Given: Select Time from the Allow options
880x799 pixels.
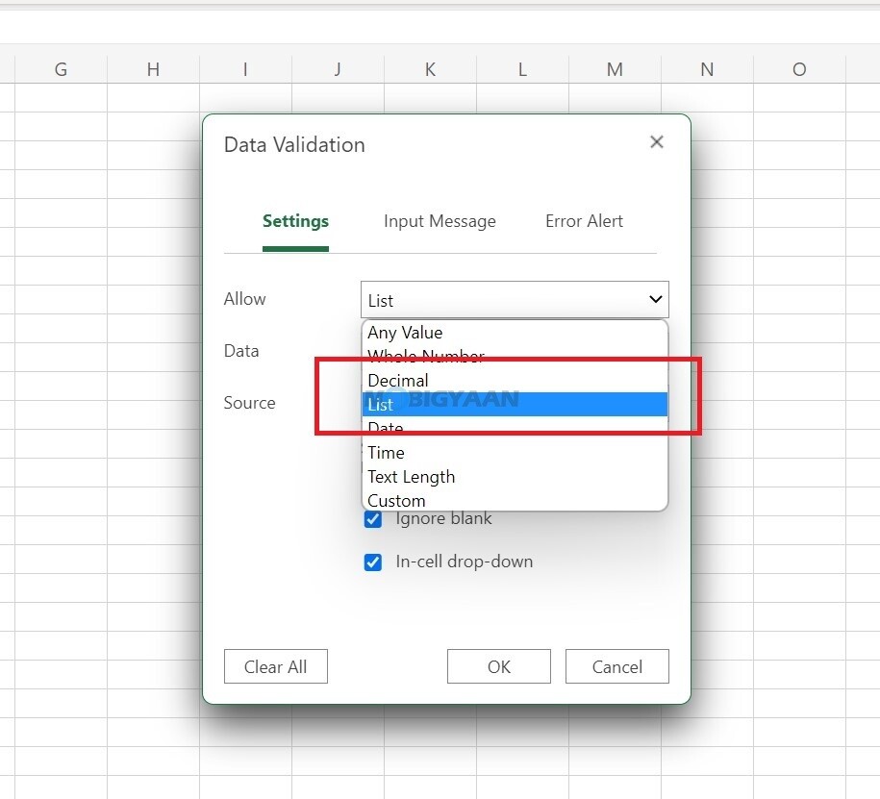Looking at the screenshot, I should pyautogui.click(x=386, y=452).
